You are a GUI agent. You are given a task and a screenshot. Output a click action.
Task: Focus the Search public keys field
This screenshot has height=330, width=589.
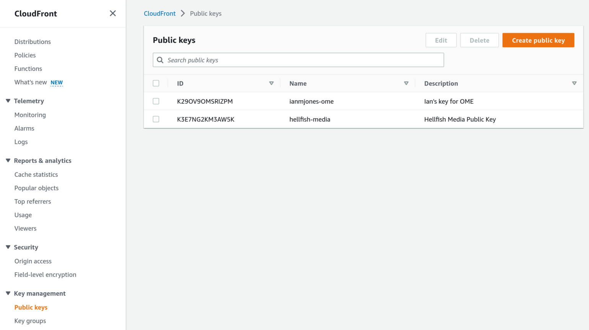click(x=298, y=60)
